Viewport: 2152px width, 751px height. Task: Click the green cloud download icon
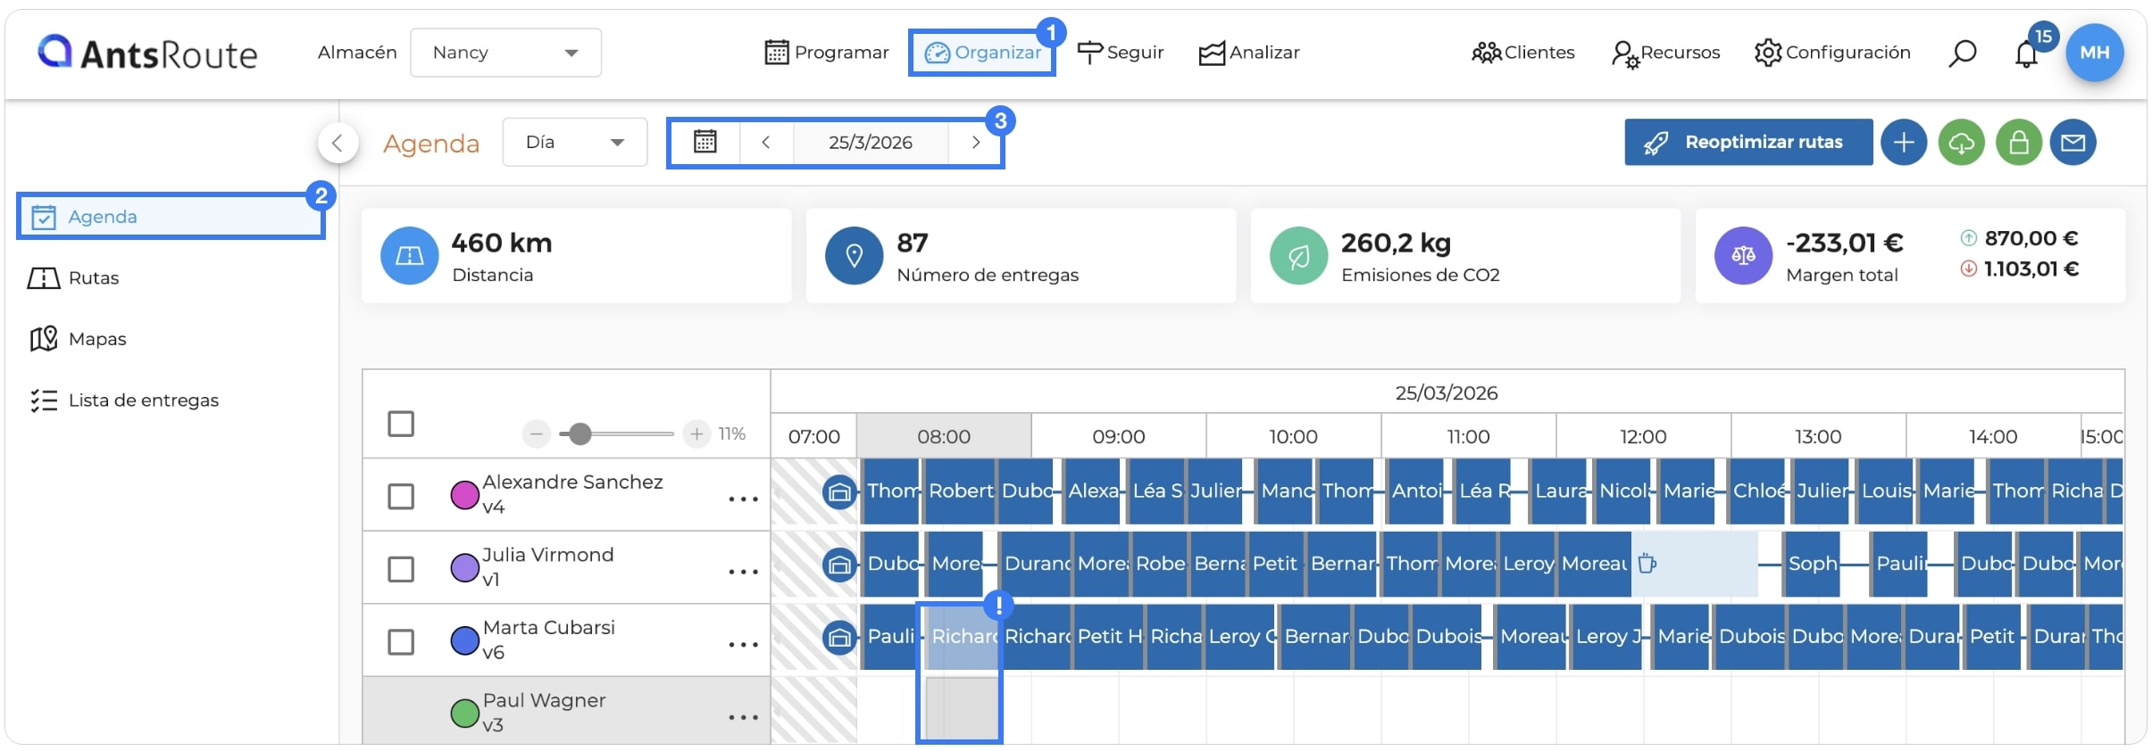tap(1962, 143)
